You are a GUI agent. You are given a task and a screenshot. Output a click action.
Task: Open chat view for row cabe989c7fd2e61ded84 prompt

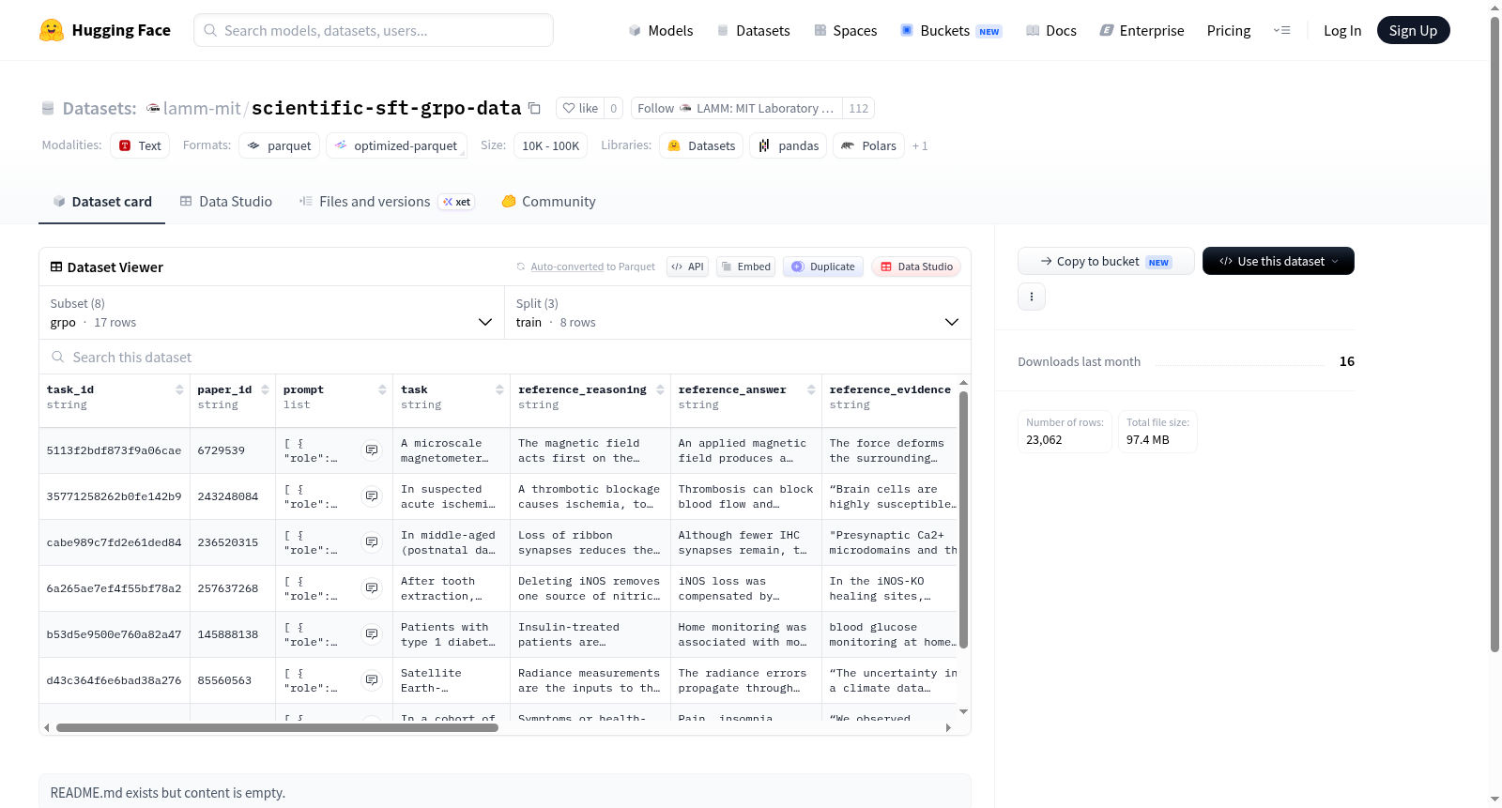(x=372, y=542)
